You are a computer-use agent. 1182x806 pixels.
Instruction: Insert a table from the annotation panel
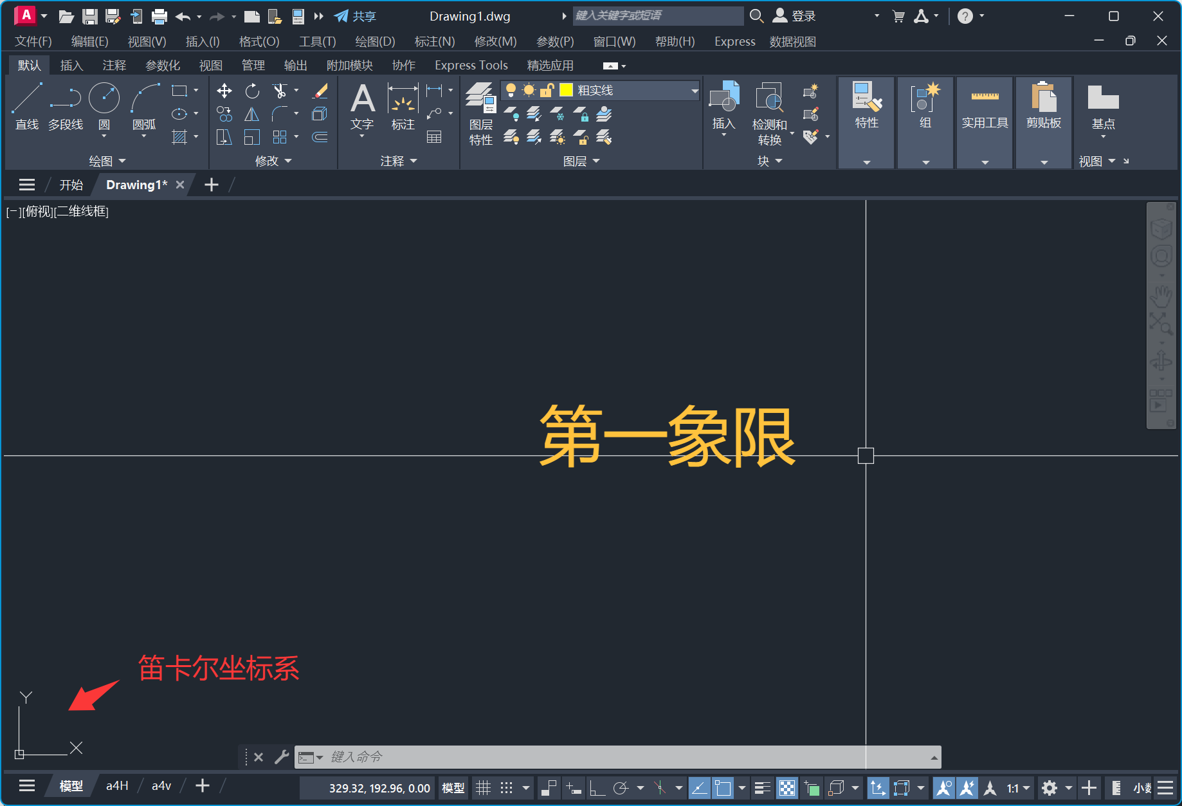point(434,137)
